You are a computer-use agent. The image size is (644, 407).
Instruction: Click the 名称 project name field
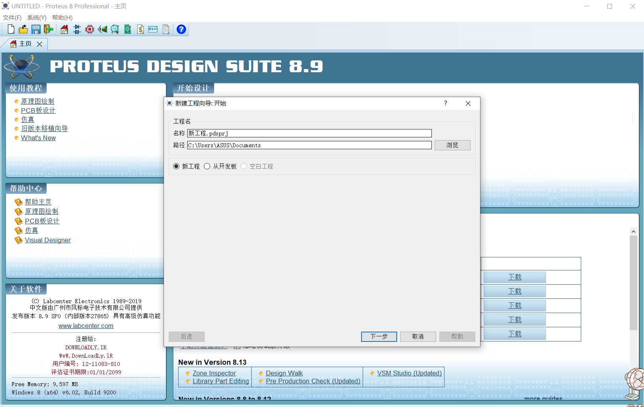pos(309,133)
